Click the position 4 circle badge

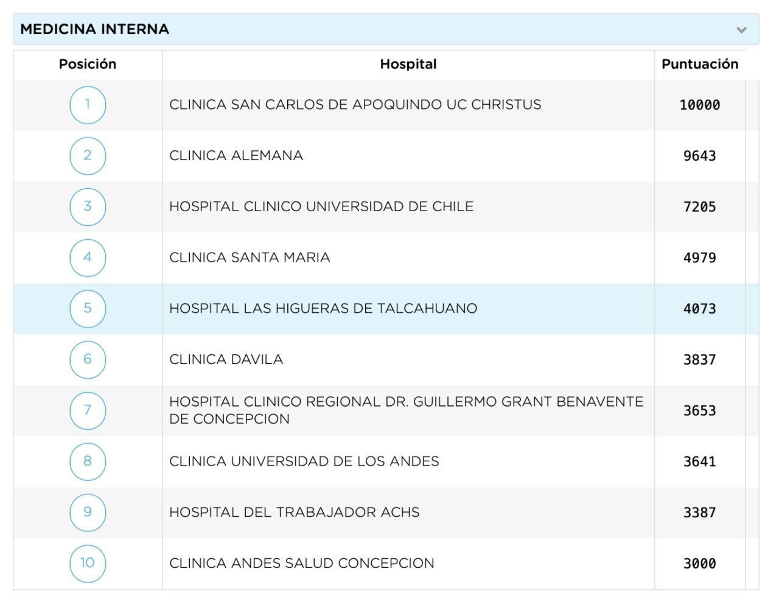click(88, 257)
